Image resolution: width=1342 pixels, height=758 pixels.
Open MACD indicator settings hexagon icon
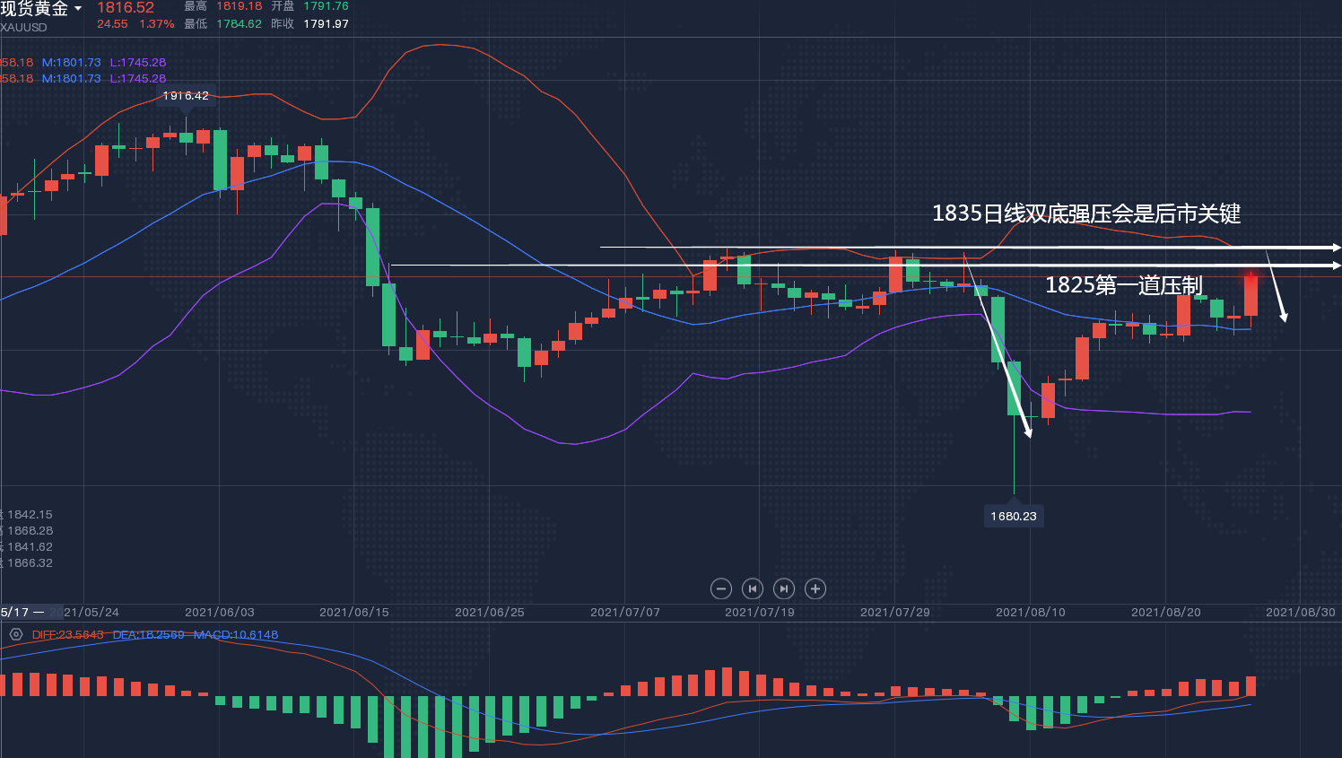click(x=15, y=634)
